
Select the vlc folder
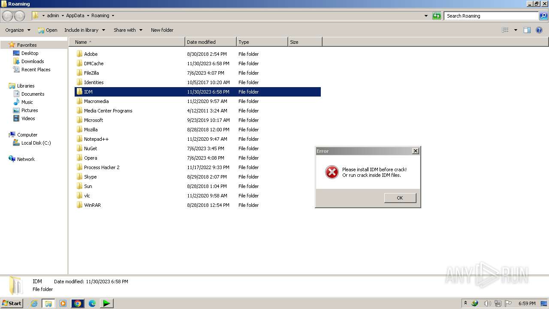click(197, 196)
